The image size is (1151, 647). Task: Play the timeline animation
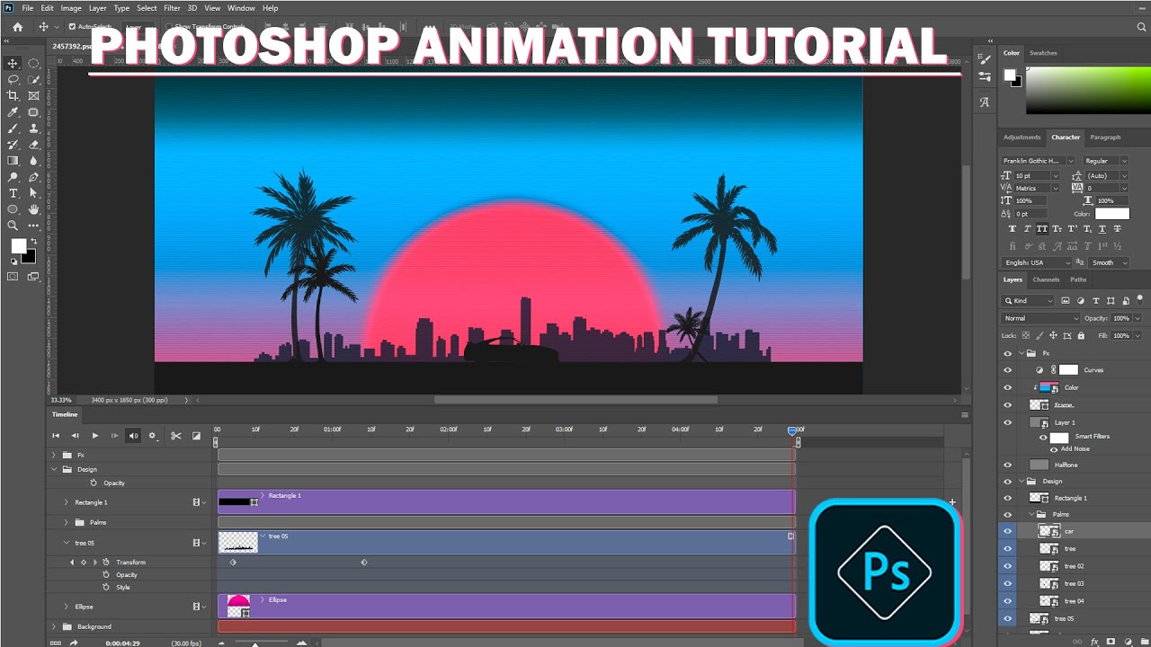(94, 436)
